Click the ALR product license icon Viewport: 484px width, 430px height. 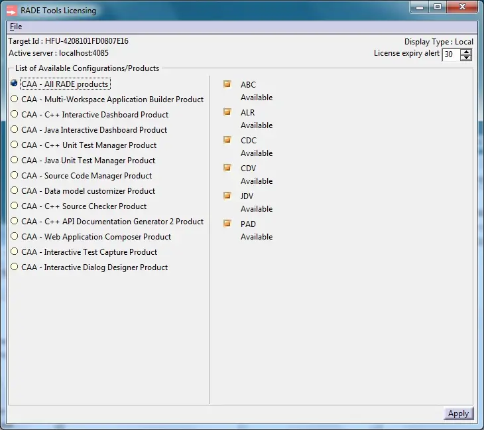tap(227, 112)
